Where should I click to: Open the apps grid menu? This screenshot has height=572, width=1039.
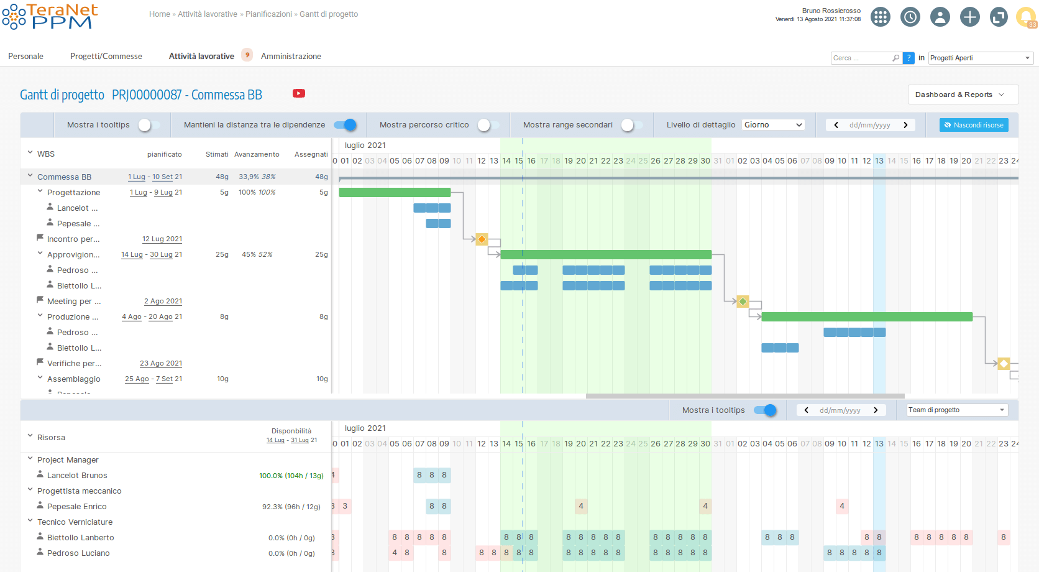[881, 17]
